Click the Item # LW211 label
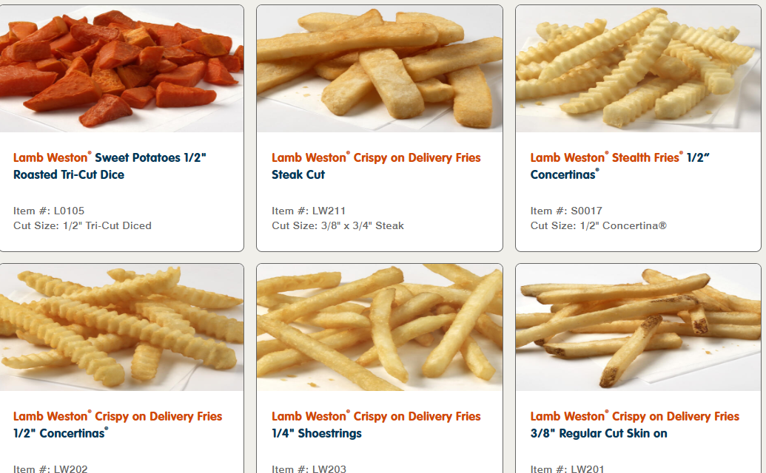Image resolution: width=766 pixels, height=473 pixels. click(x=309, y=211)
